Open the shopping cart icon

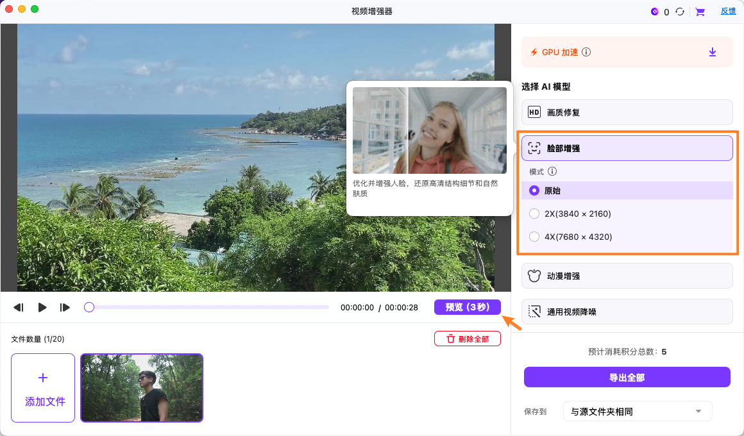(x=700, y=12)
